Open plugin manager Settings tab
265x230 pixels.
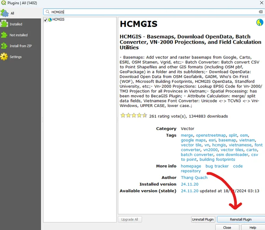(20, 57)
